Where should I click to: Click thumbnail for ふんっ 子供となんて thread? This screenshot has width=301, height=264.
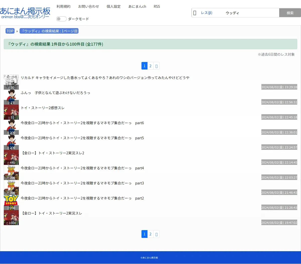coord(11,97)
